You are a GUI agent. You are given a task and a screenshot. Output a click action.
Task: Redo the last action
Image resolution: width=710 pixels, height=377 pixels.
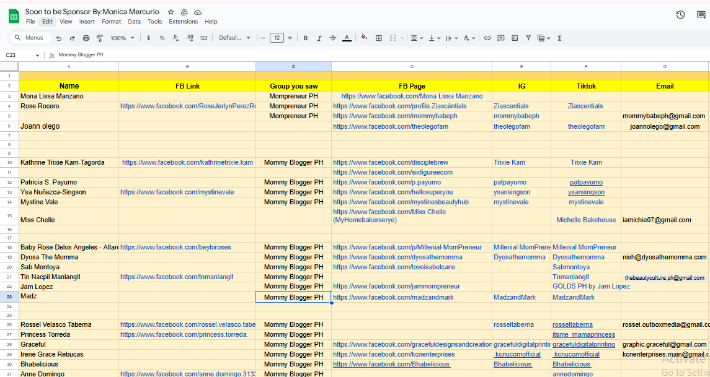[x=73, y=38]
